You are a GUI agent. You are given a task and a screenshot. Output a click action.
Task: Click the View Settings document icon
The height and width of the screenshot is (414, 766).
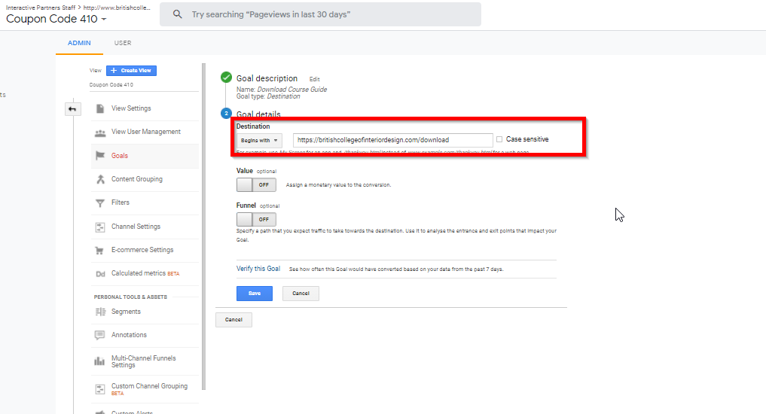100,108
